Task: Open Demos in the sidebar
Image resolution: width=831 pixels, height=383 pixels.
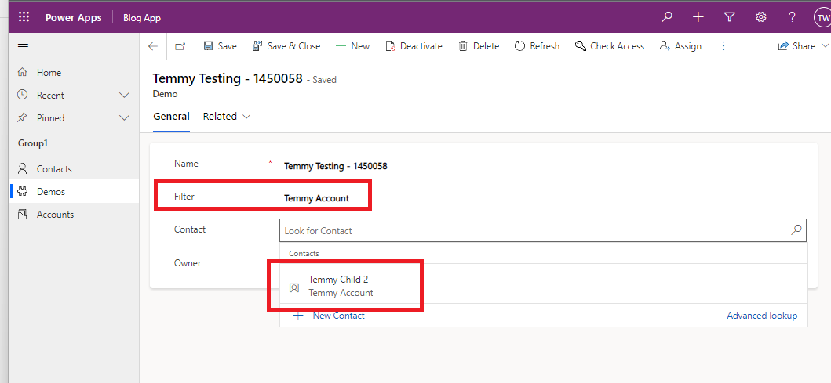Action: [x=75, y=191]
